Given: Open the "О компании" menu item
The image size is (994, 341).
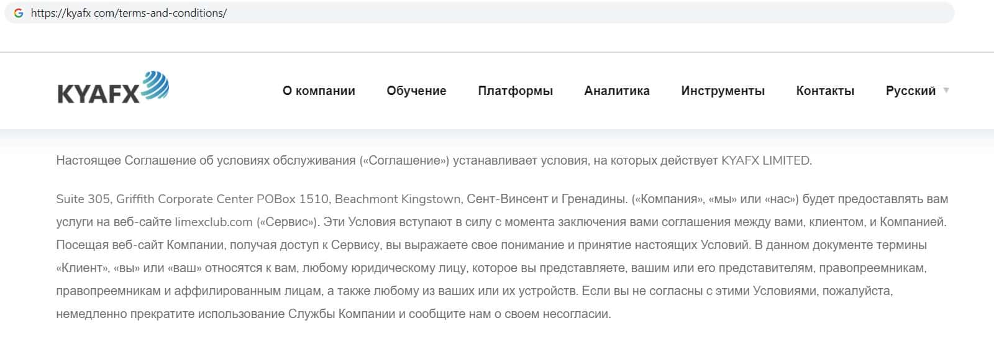Looking at the screenshot, I should pos(319,91).
